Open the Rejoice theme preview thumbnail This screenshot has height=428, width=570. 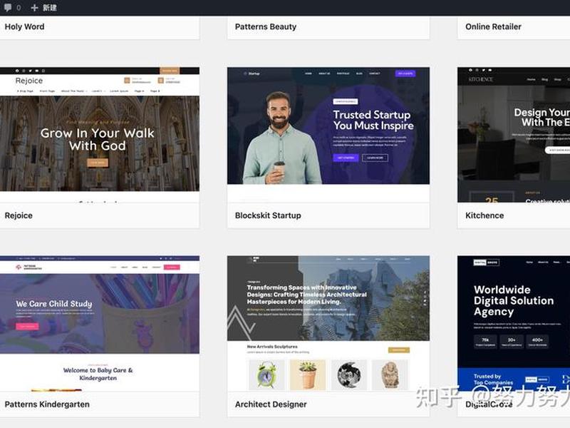tap(100, 135)
